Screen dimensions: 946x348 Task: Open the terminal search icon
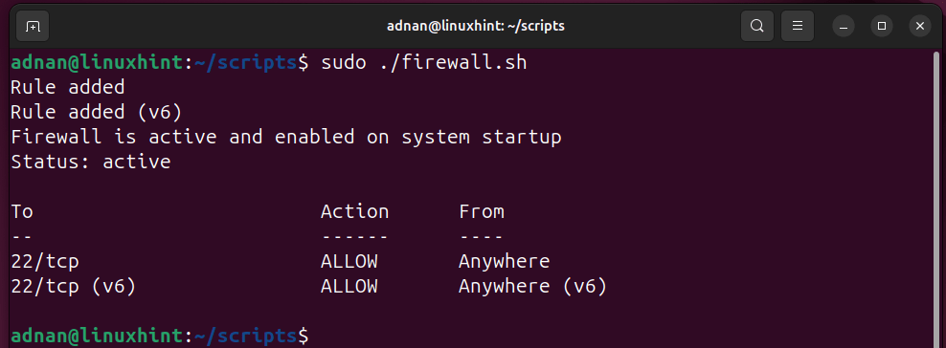pyautogui.click(x=756, y=26)
